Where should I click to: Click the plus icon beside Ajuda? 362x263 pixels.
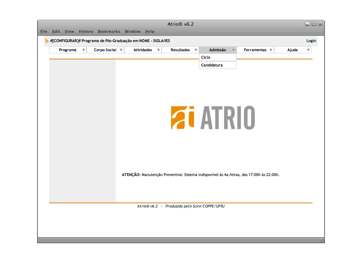coord(308,50)
